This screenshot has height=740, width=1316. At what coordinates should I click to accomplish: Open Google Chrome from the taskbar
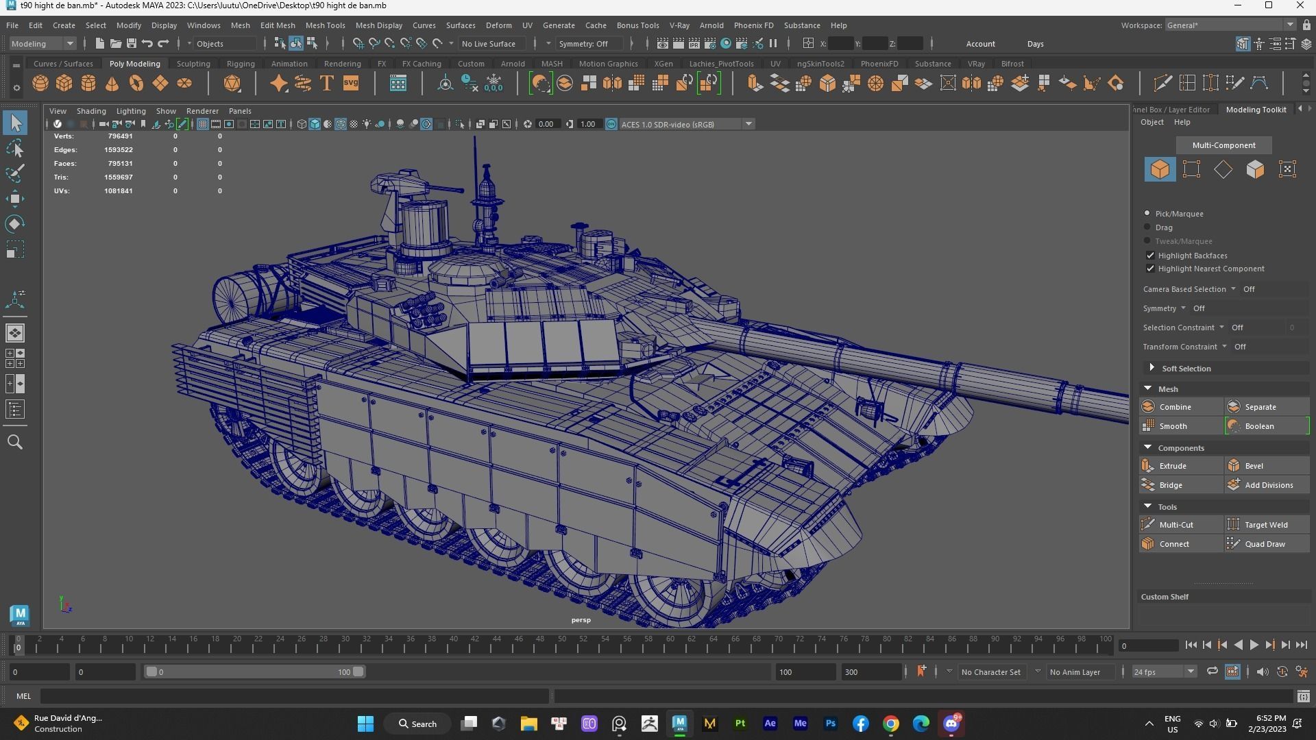pos(890,724)
